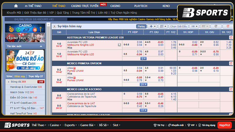235x132 pixels.
Task: Expand more markets button 21 for Atlas
Action: pos(143,84)
